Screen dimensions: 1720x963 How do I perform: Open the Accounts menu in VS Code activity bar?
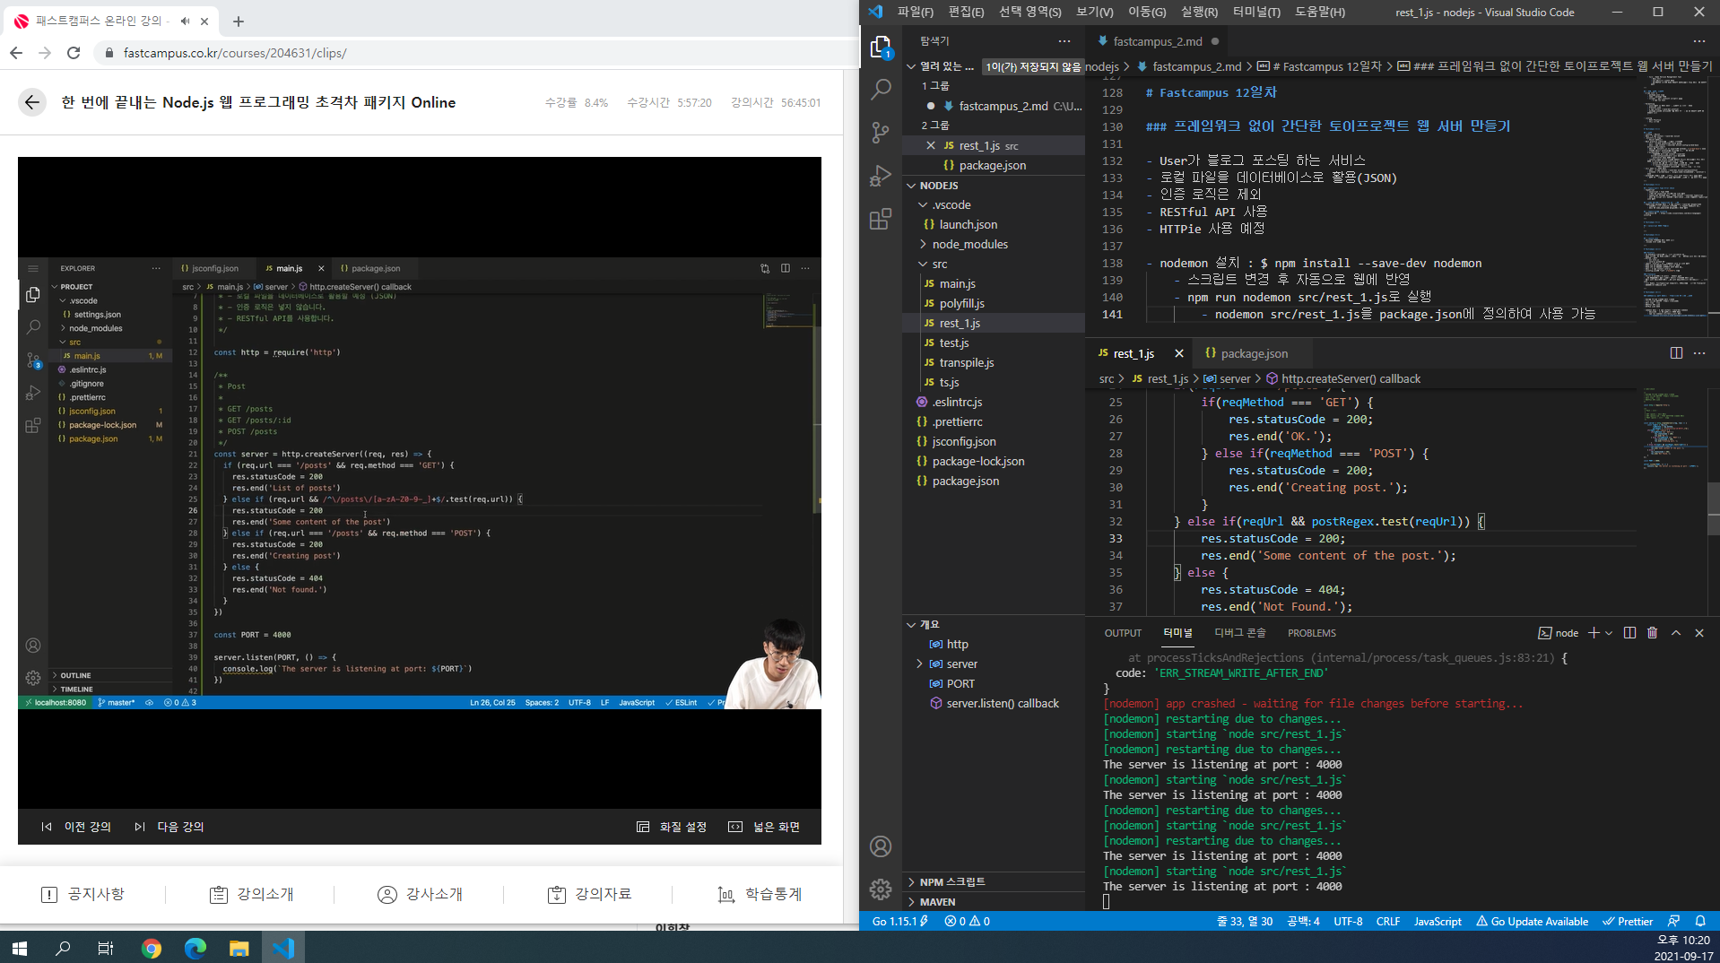pyautogui.click(x=881, y=846)
